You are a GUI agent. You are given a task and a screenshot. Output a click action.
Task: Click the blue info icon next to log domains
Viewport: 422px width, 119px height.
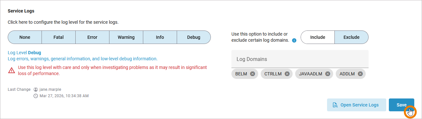tap(294, 41)
